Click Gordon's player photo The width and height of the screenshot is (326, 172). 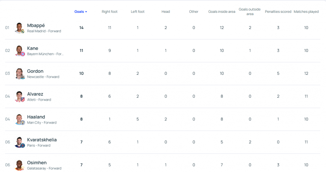click(x=19, y=74)
